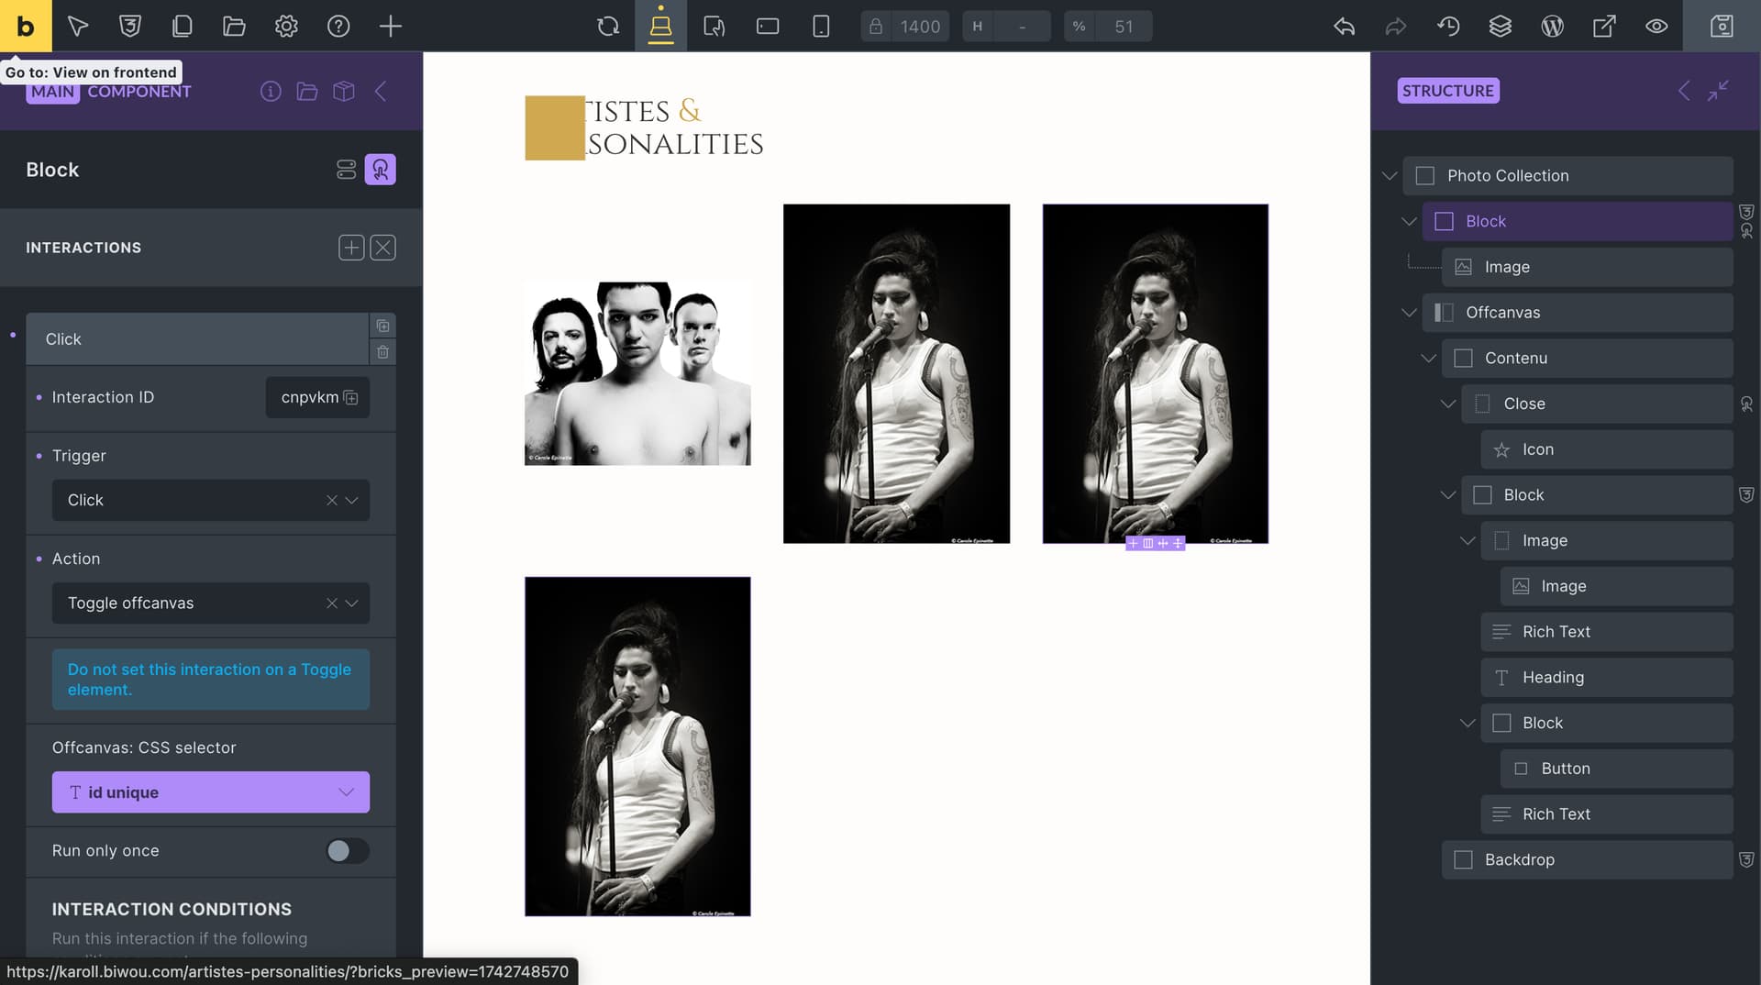
Task: Collapse the Photo Collection tree item
Action: click(x=1390, y=176)
